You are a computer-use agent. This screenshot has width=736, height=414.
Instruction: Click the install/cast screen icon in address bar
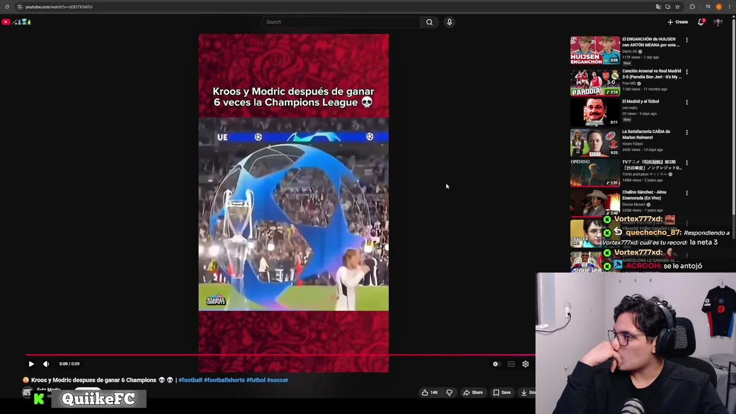(x=668, y=7)
